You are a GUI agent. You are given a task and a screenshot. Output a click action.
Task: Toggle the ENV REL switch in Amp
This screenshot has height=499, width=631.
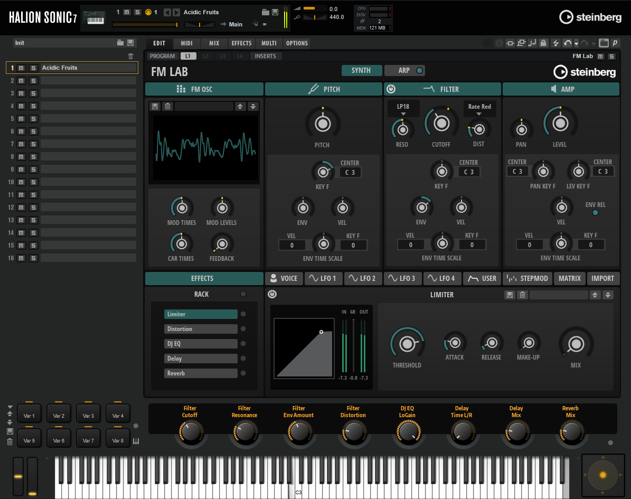[595, 212]
